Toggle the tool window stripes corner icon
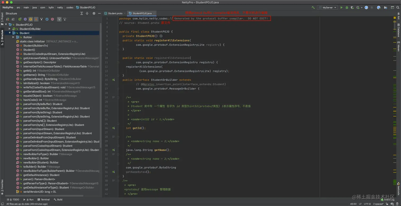 click(x=2, y=204)
